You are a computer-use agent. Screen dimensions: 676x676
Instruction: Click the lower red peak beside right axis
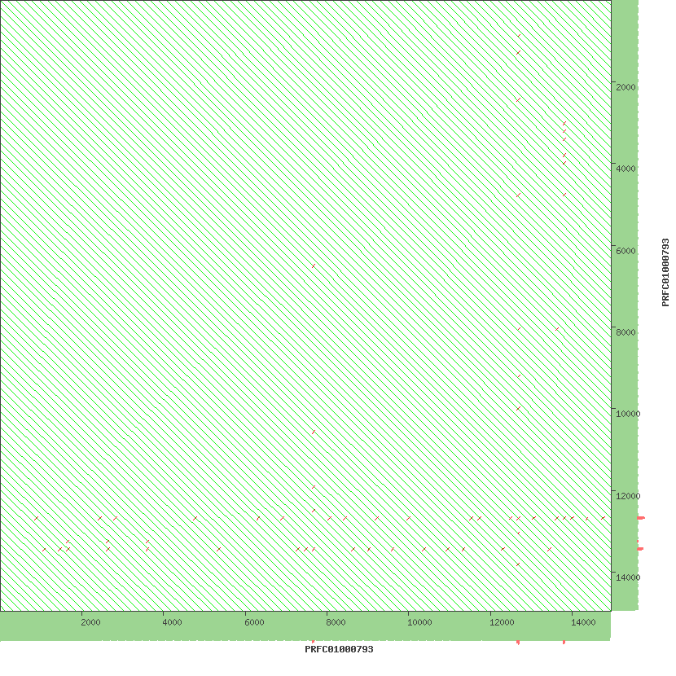pos(640,549)
